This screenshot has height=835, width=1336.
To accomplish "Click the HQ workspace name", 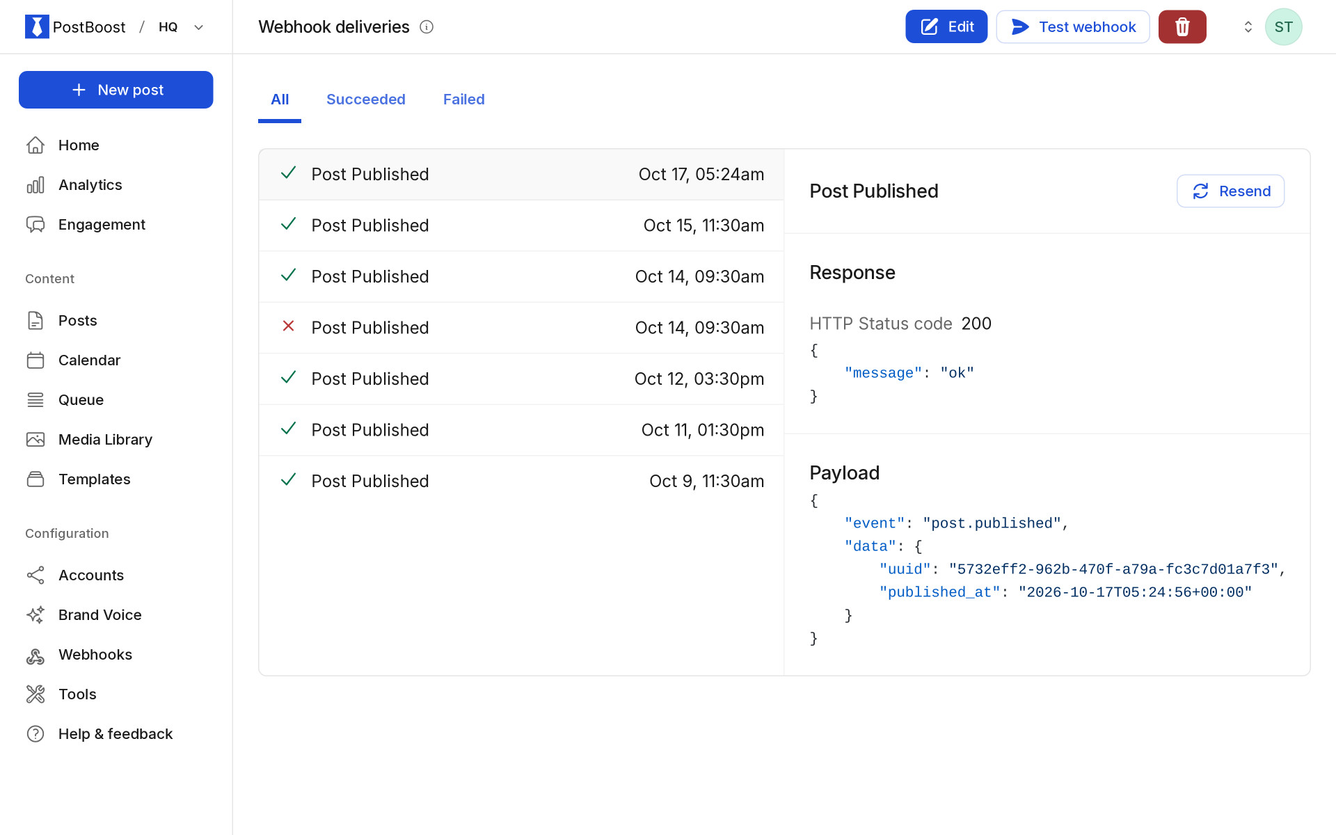I will 168,27.
